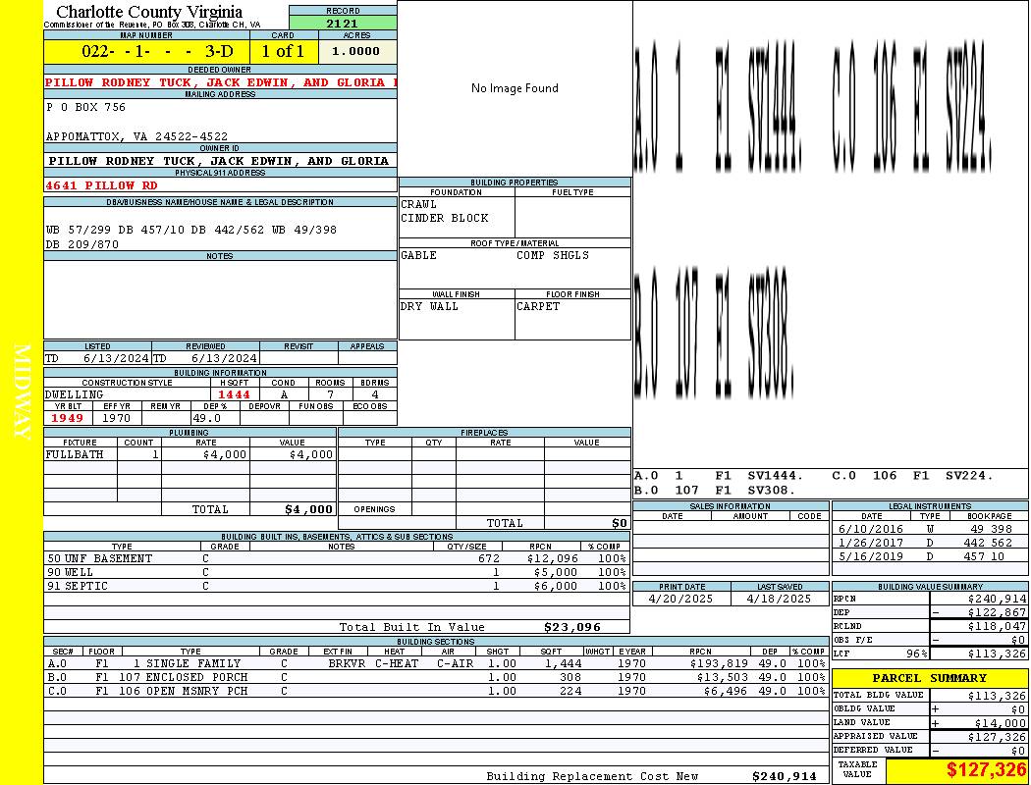Select year built 1949

tap(67, 418)
